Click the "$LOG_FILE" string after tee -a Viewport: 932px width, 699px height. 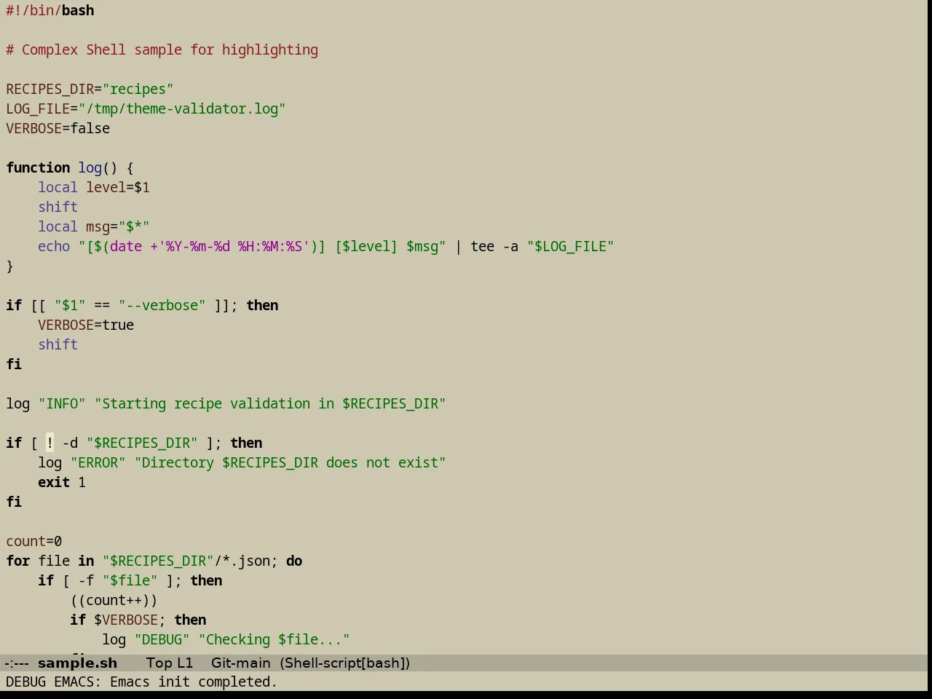571,246
